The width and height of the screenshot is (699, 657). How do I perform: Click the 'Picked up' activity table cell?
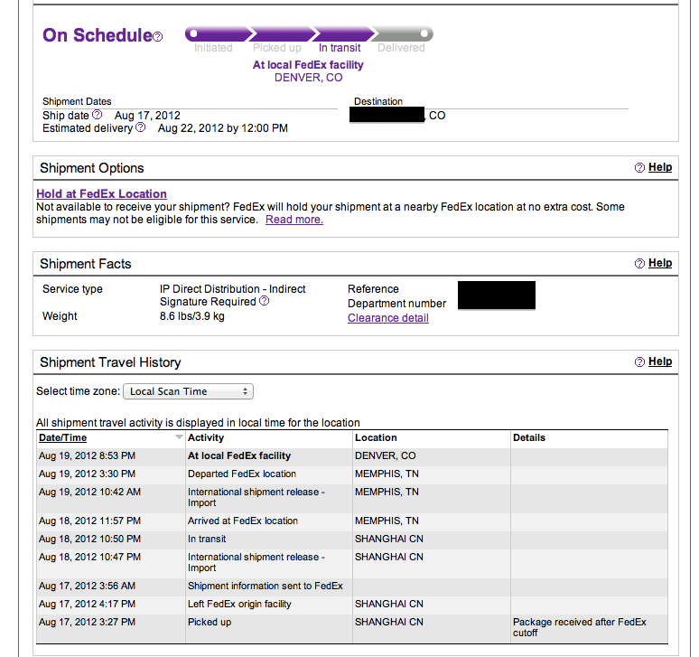[x=269, y=628]
